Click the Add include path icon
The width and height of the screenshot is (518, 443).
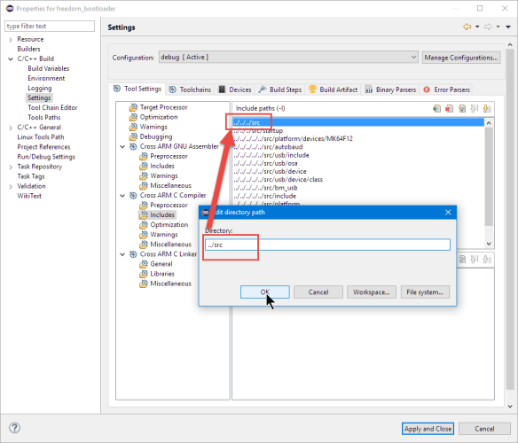click(436, 108)
